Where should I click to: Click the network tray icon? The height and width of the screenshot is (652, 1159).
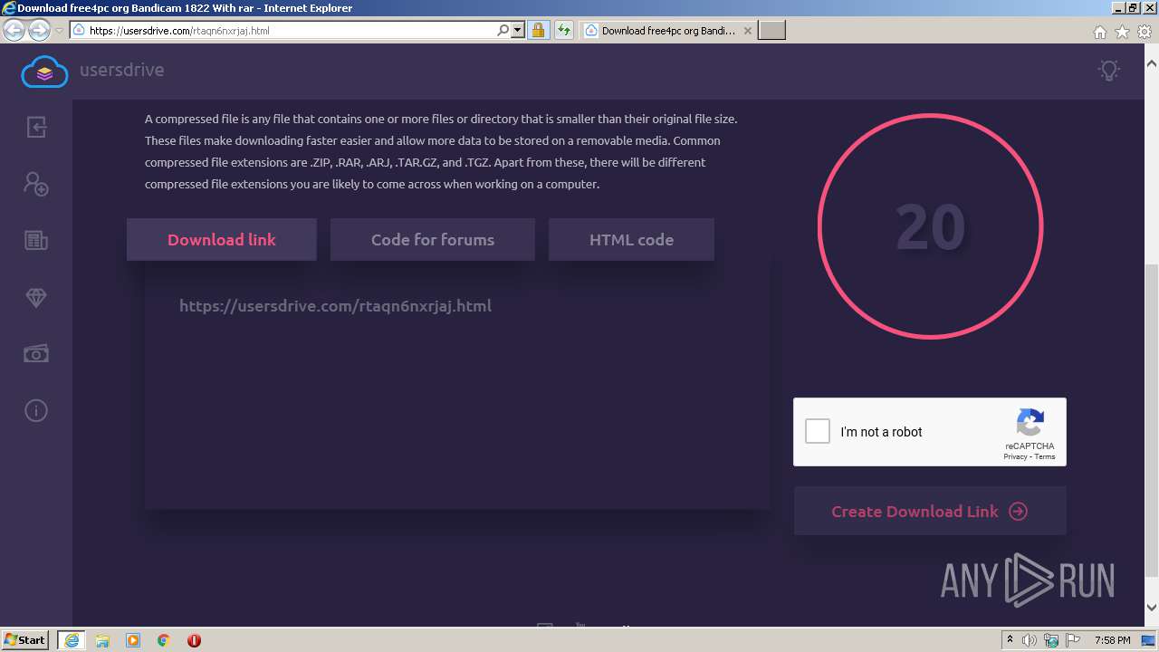click(1051, 640)
